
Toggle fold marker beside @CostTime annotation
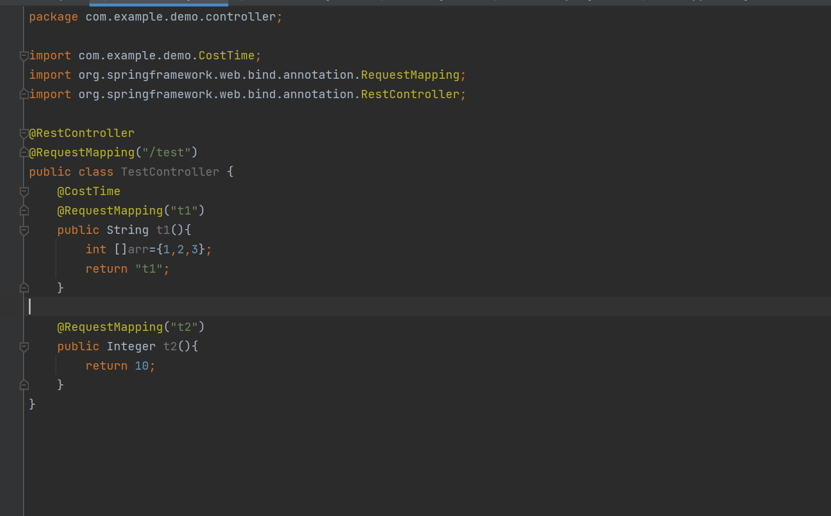24,192
